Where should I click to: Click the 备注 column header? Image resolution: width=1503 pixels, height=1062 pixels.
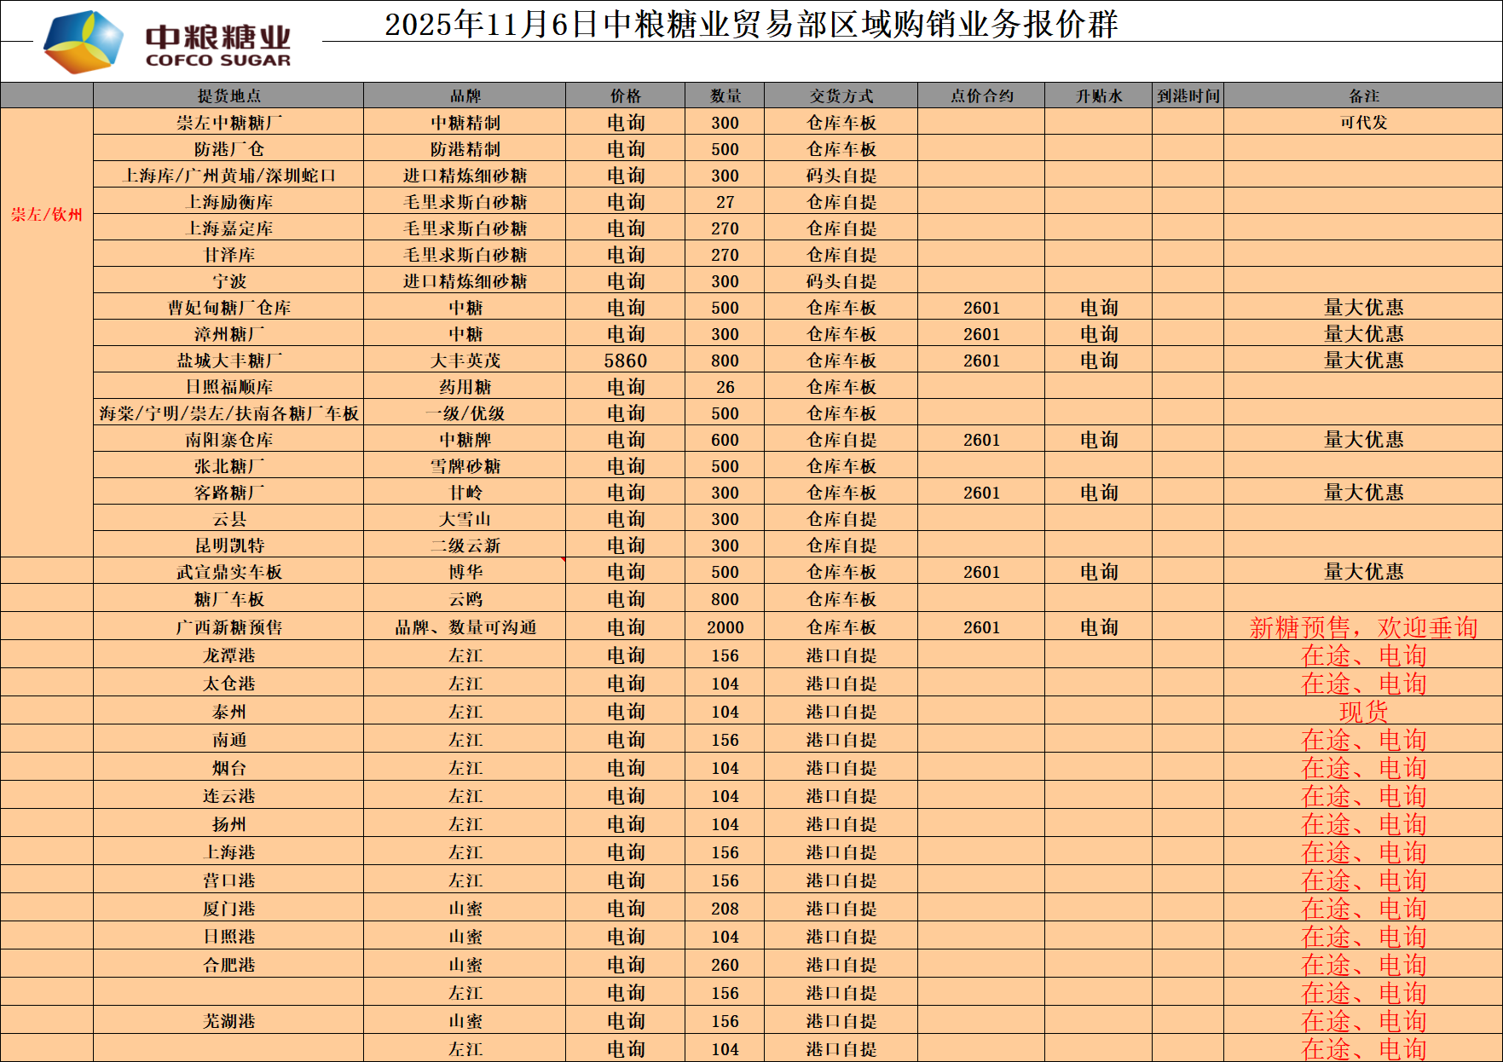pos(1363,95)
